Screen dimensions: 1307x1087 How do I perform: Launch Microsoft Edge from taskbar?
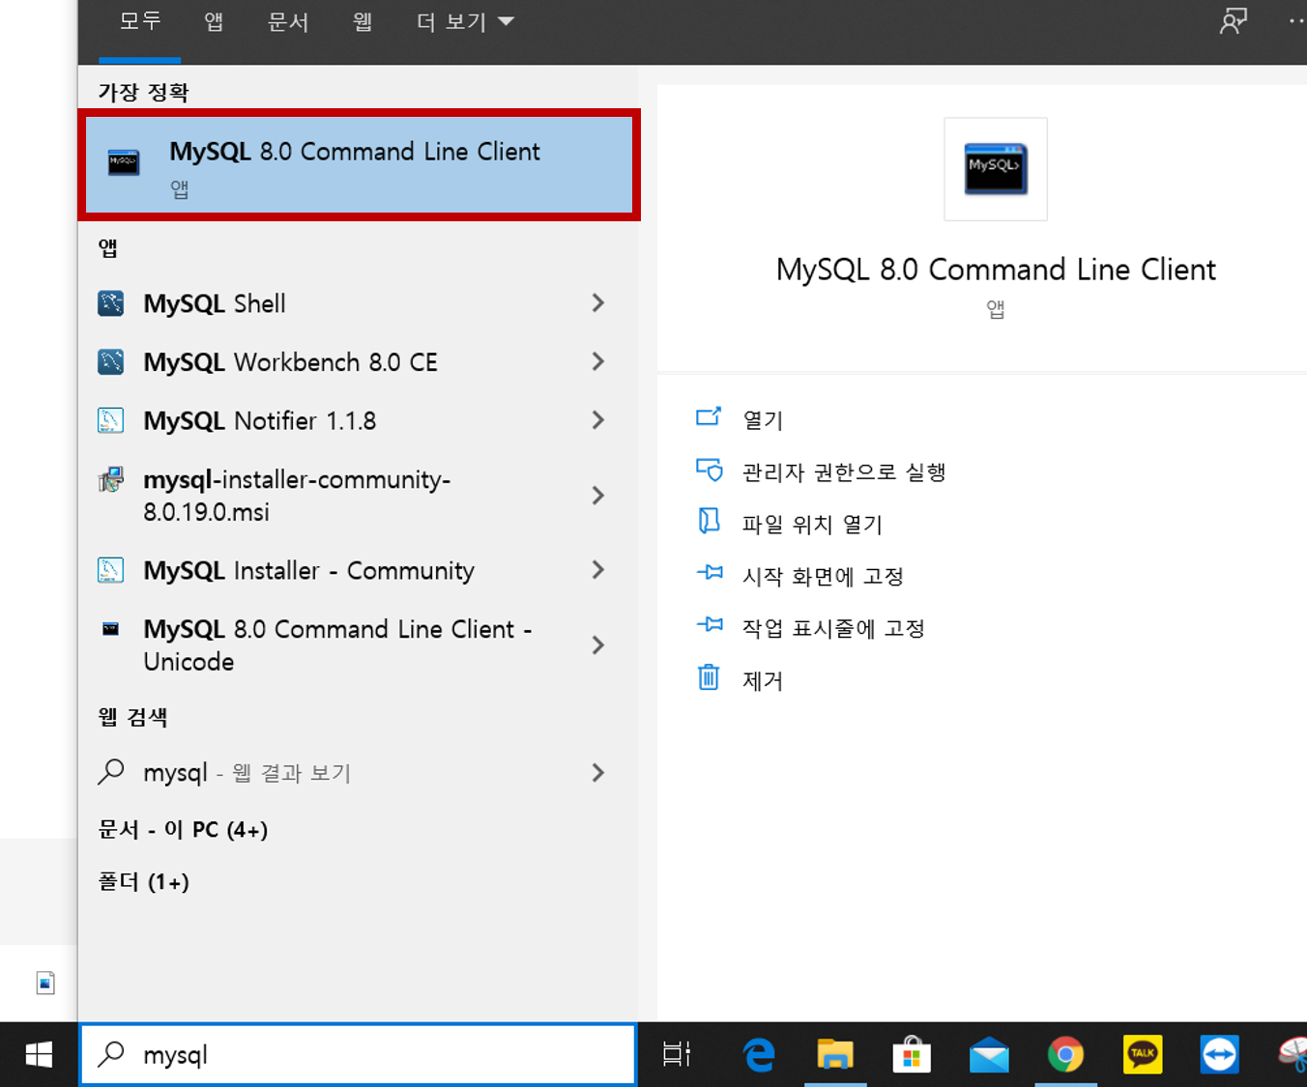coord(759,1054)
